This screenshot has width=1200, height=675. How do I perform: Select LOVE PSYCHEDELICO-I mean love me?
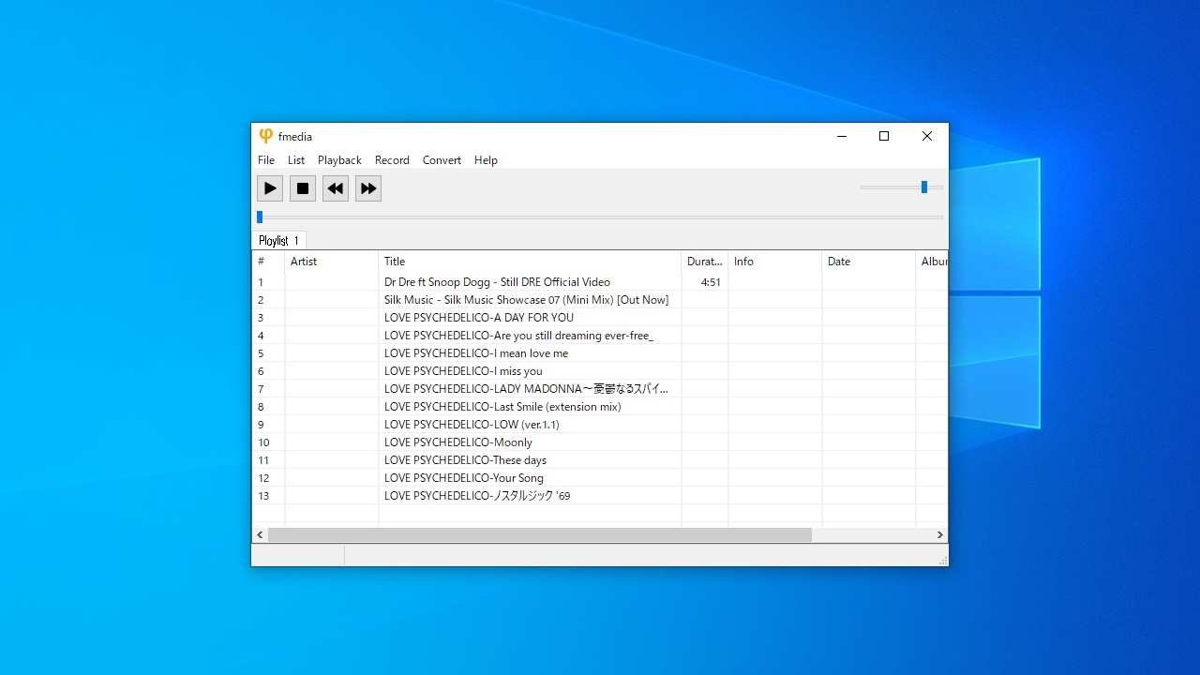tap(475, 353)
